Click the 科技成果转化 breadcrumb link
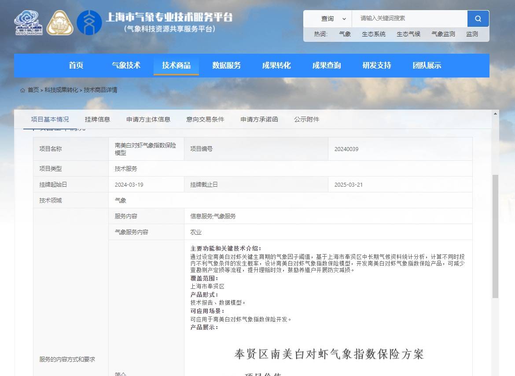The width and height of the screenshot is (515, 376). [x=61, y=90]
